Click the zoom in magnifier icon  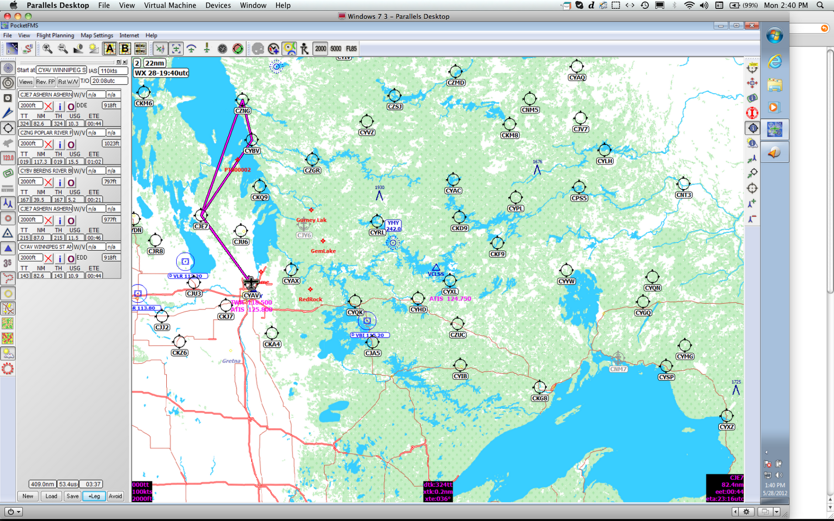(47, 48)
